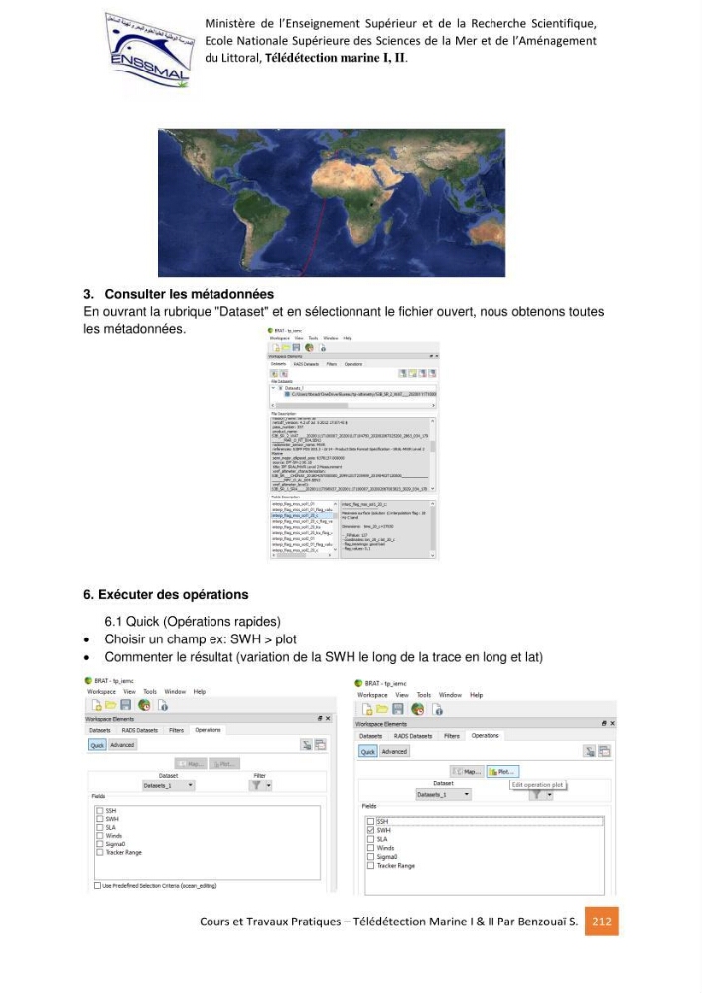
Task: Click Filter funnel icon below Edit operation plot tooltip
Action: pyautogui.click(x=536, y=794)
